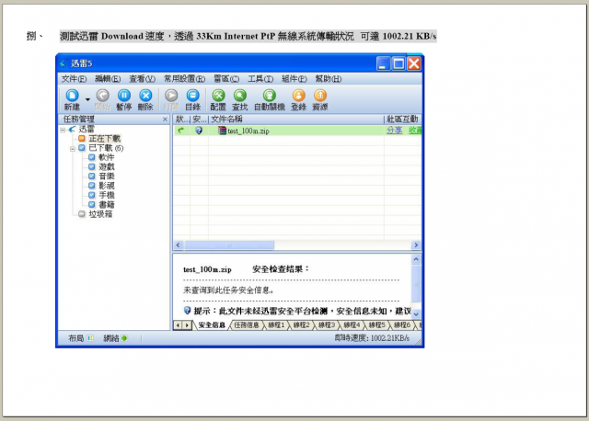Click the security shield icon in the file row
The height and width of the screenshot is (421, 589).
199,131
